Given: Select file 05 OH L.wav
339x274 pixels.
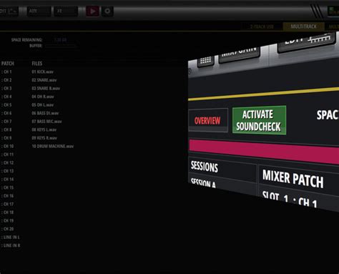Looking at the screenshot, I should 43,105.
